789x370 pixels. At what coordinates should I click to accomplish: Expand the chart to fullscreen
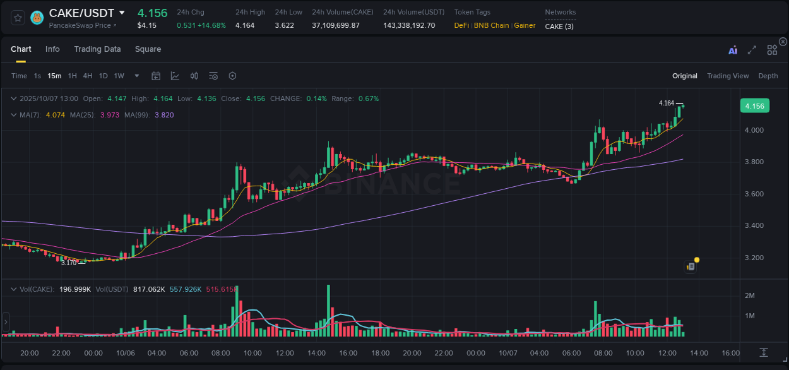pyautogui.click(x=752, y=50)
